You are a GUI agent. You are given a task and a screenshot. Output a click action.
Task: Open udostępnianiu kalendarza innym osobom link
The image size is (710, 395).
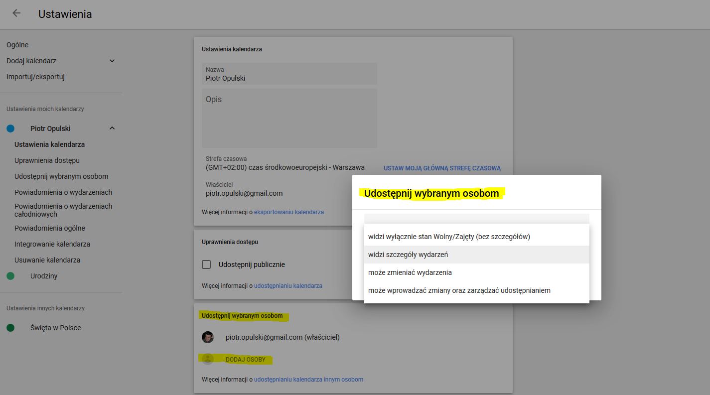tap(308, 380)
